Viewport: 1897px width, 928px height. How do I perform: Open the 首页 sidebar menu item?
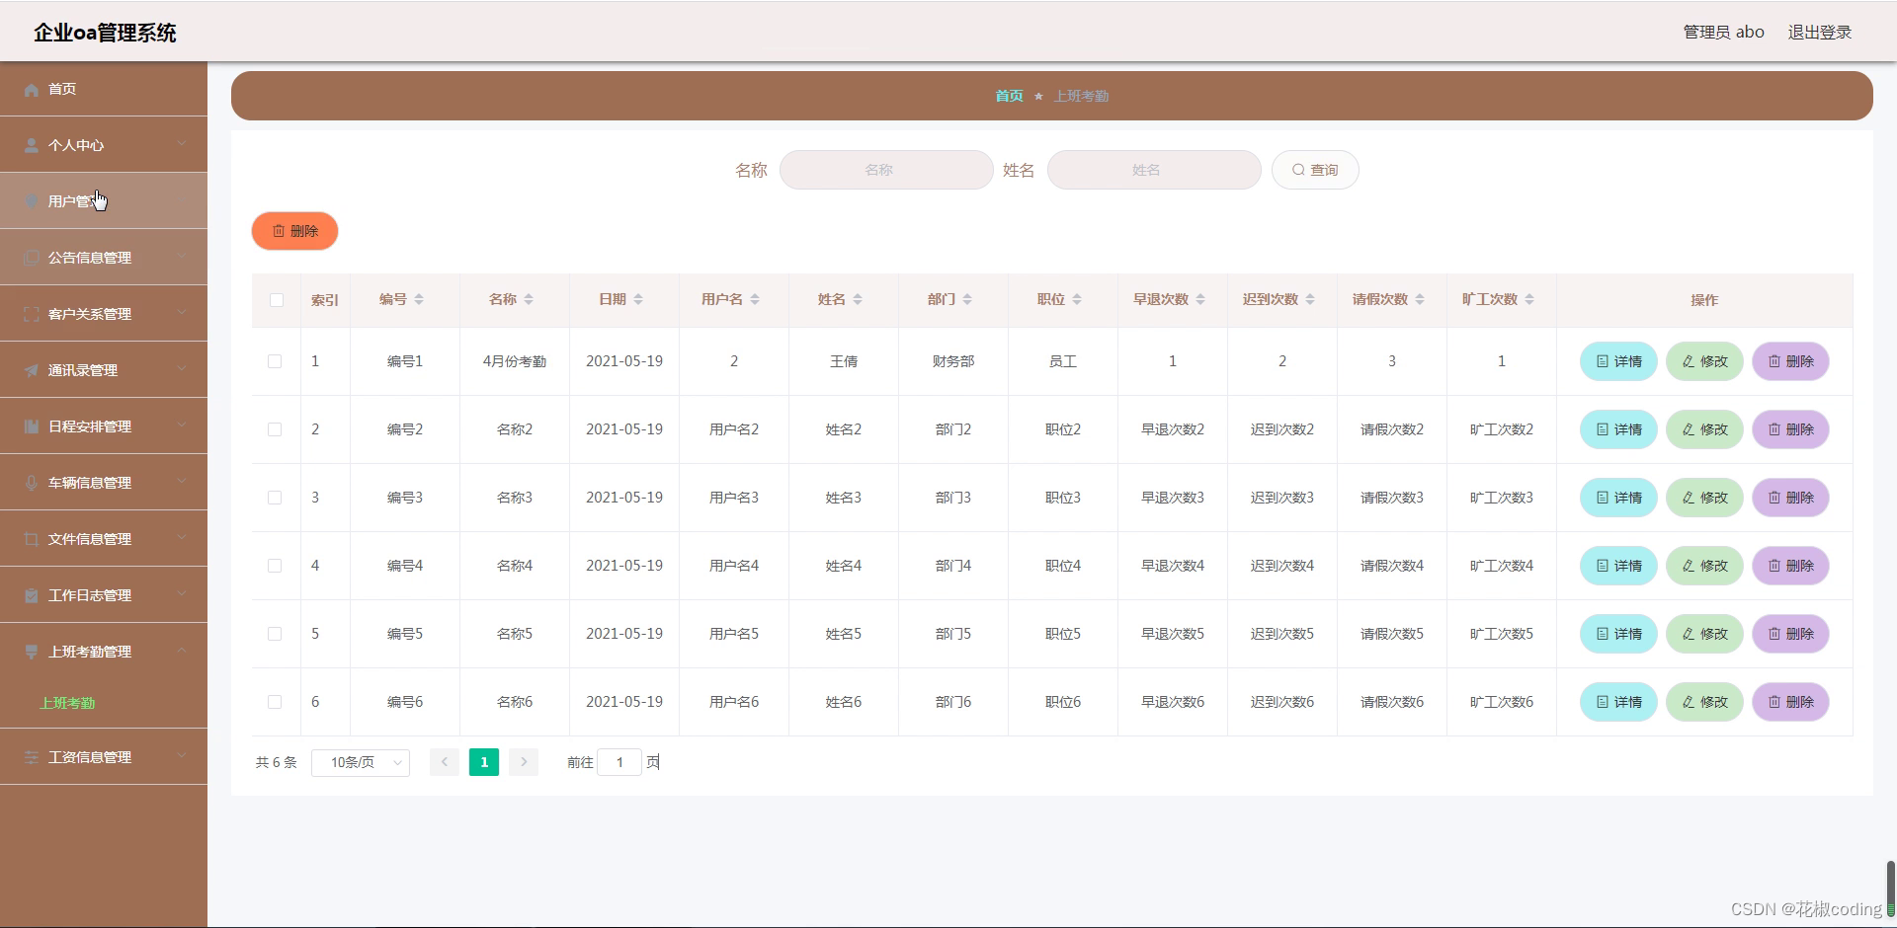click(104, 89)
